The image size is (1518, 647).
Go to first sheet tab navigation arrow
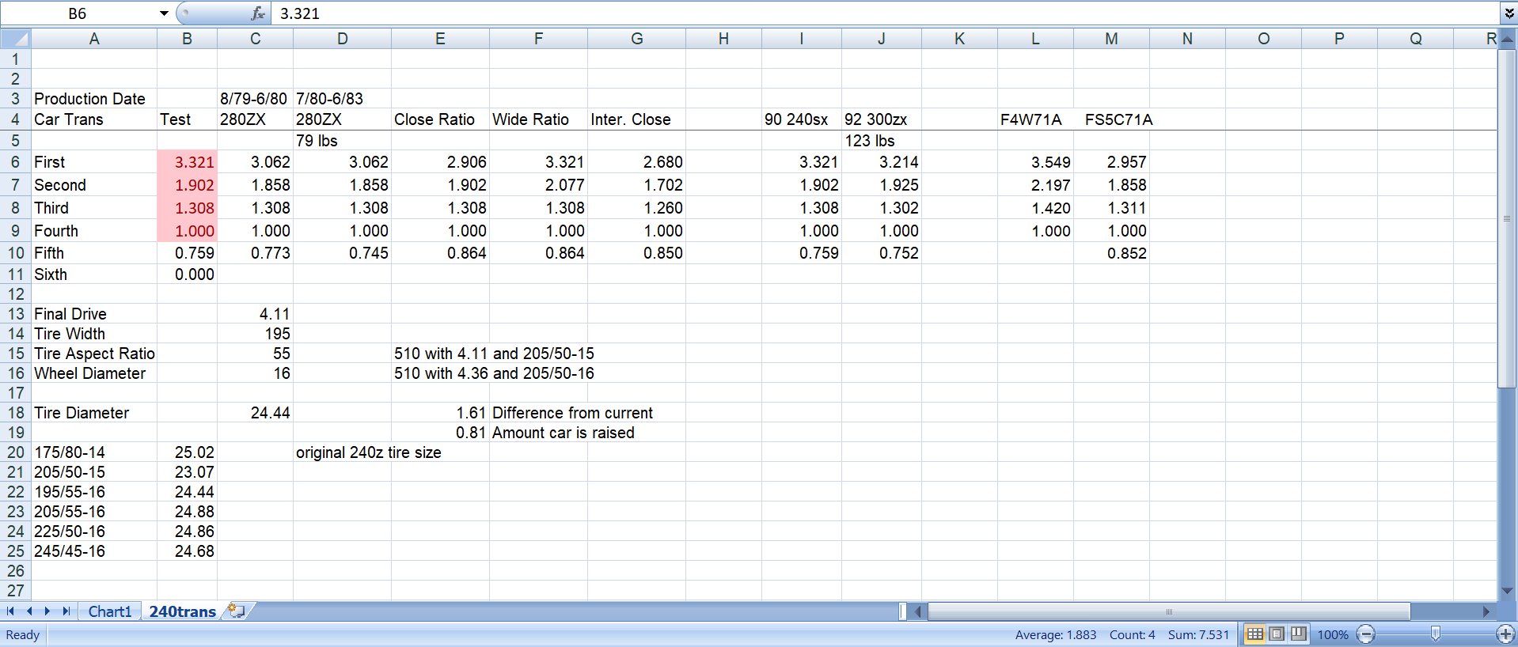[10, 611]
